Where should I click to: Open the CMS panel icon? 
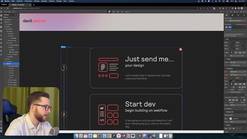coord(1,31)
